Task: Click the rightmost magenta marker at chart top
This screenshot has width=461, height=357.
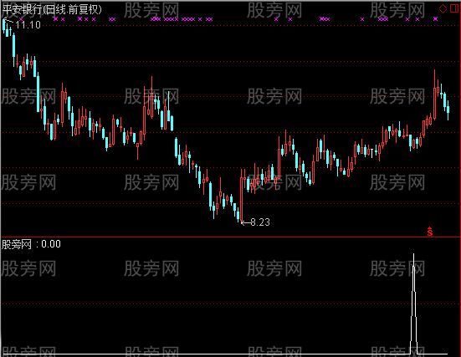Action: pyautogui.click(x=435, y=19)
